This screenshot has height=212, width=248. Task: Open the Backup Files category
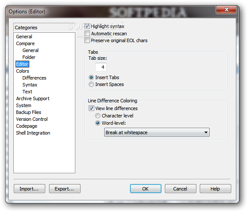pos(28,112)
